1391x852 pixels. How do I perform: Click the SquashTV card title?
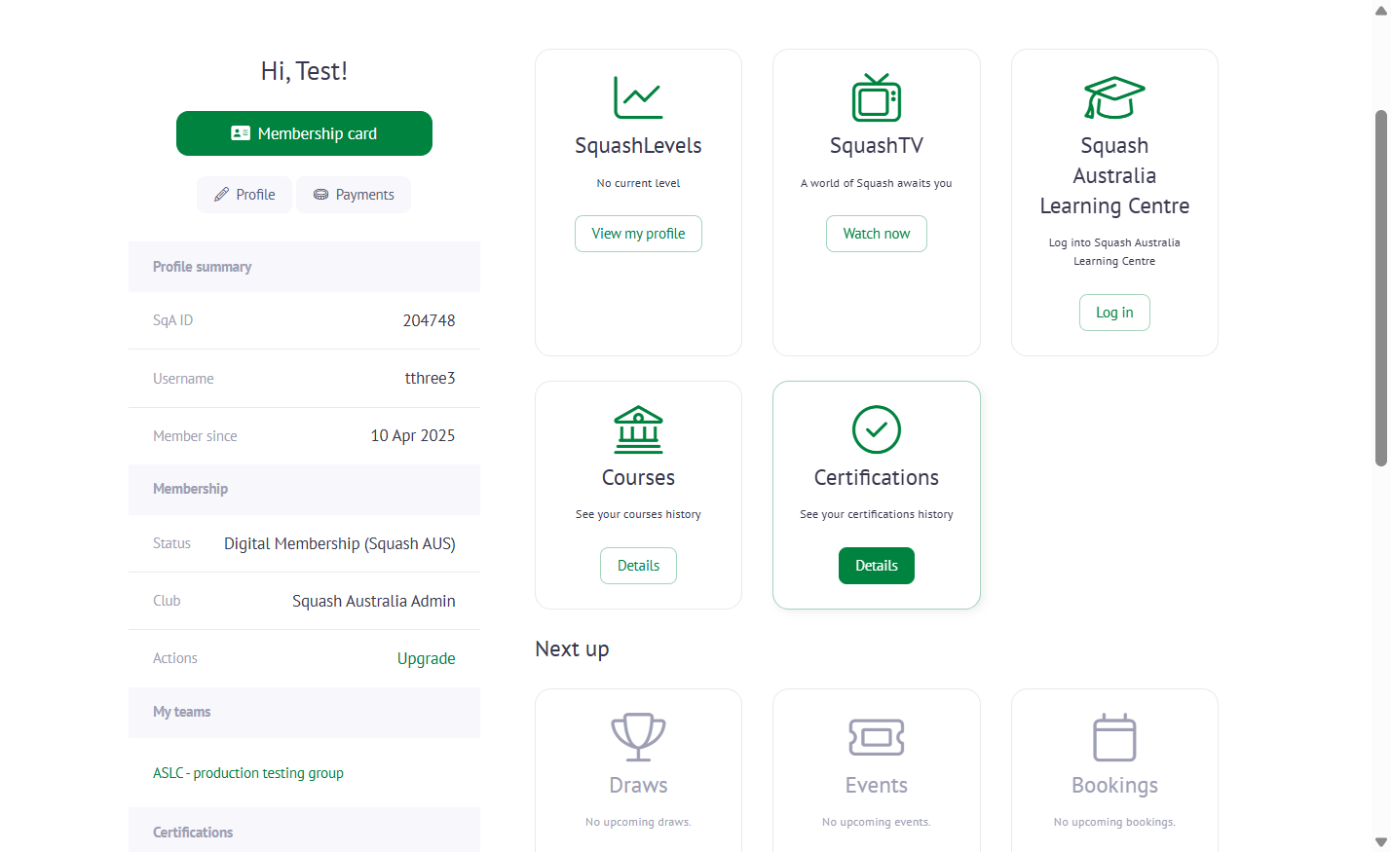pos(877,146)
